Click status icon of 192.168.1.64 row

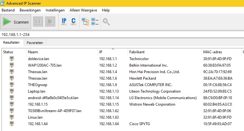12,124
